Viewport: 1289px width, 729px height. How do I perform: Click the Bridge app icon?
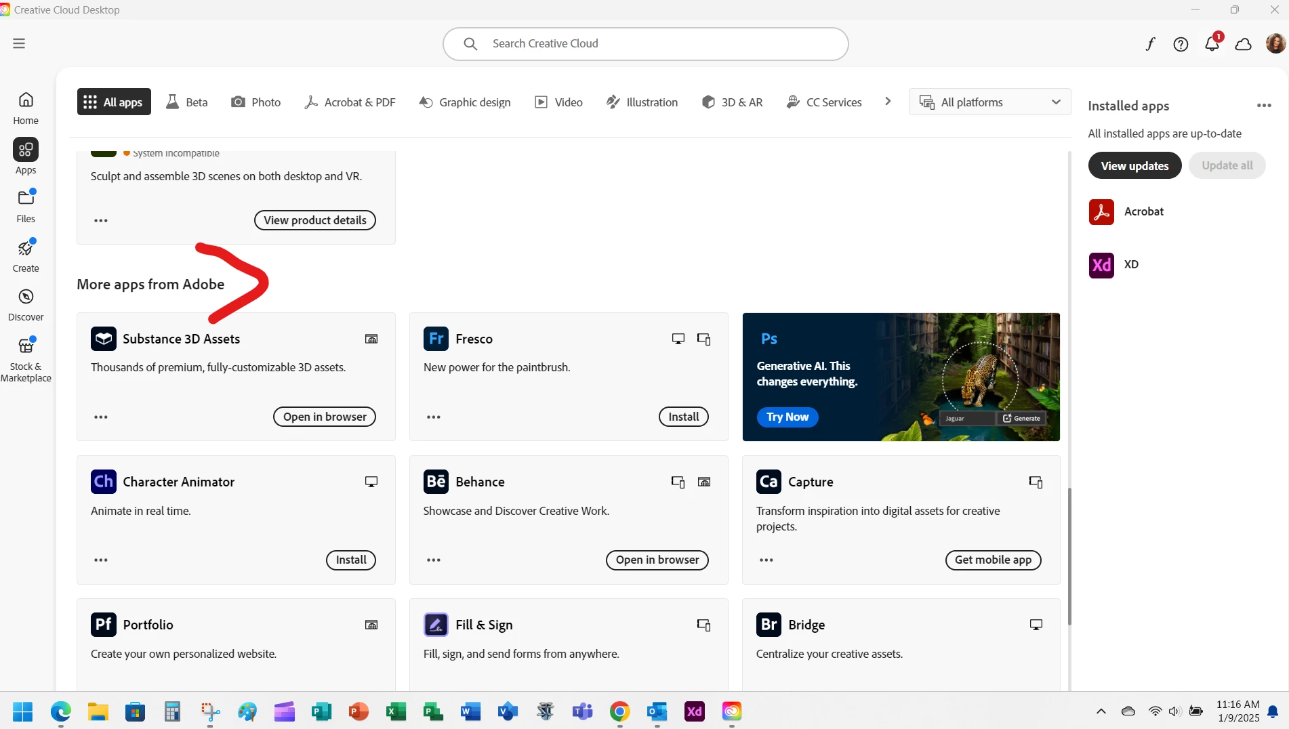tap(769, 625)
